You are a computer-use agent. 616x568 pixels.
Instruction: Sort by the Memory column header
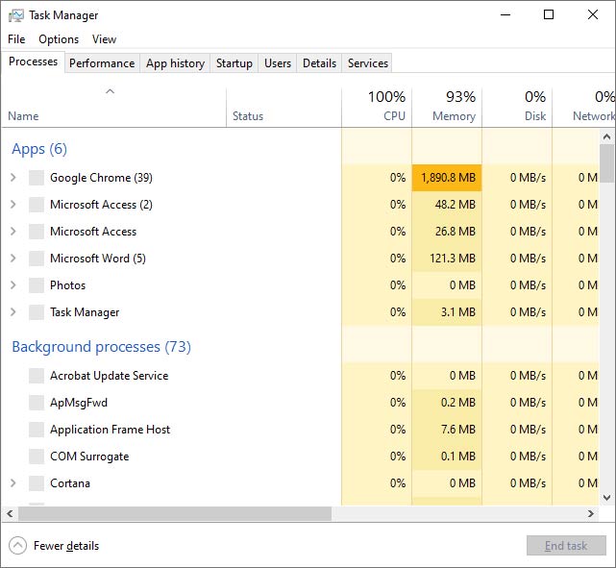pyautogui.click(x=447, y=107)
